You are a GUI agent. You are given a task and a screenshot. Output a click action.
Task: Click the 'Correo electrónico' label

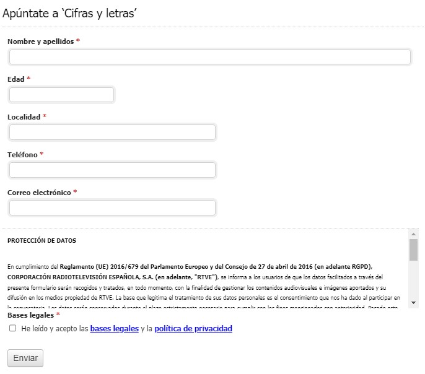click(39, 193)
